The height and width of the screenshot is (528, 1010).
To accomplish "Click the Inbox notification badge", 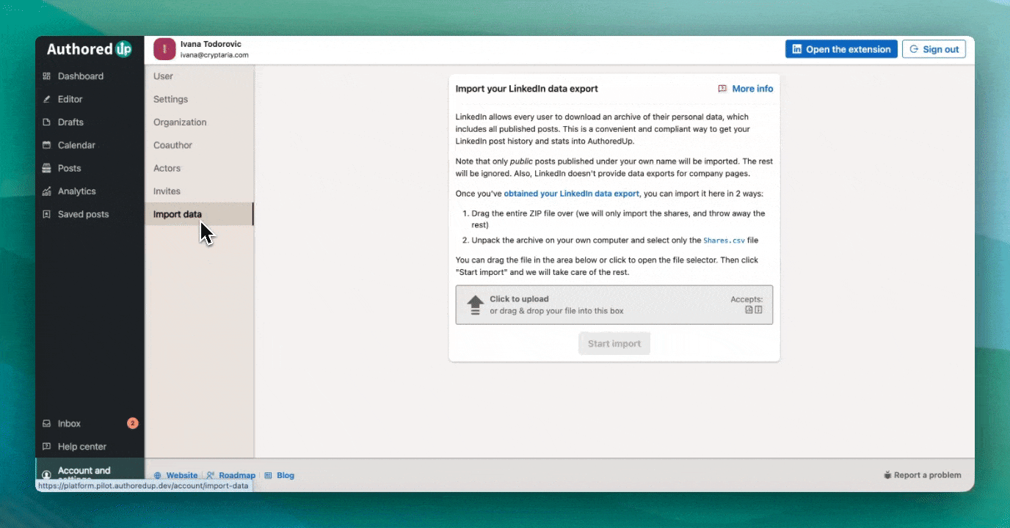I will 132,423.
